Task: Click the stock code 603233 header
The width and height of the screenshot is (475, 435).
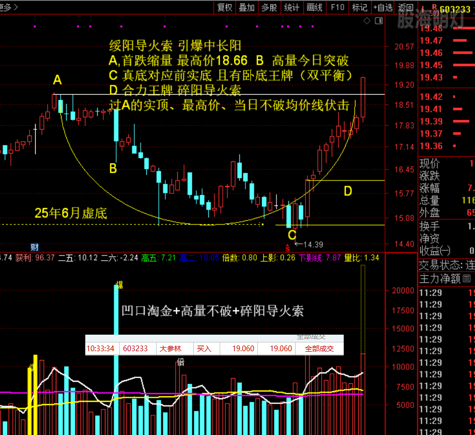Action: [455, 9]
